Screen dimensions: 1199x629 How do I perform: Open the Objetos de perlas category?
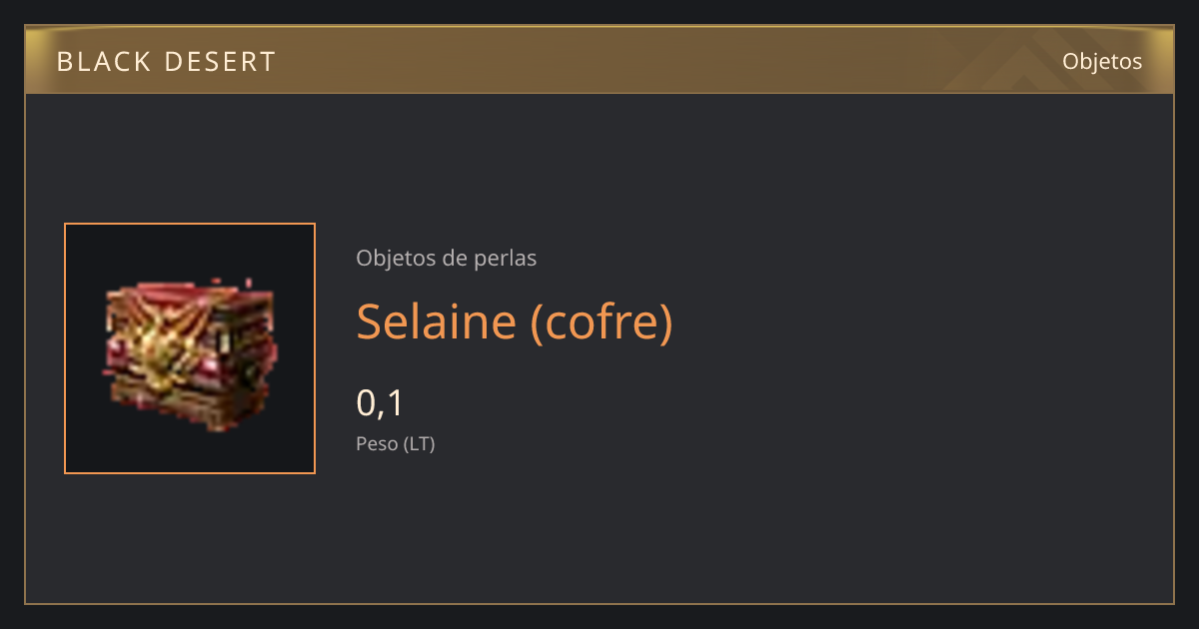(x=446, y=258)
